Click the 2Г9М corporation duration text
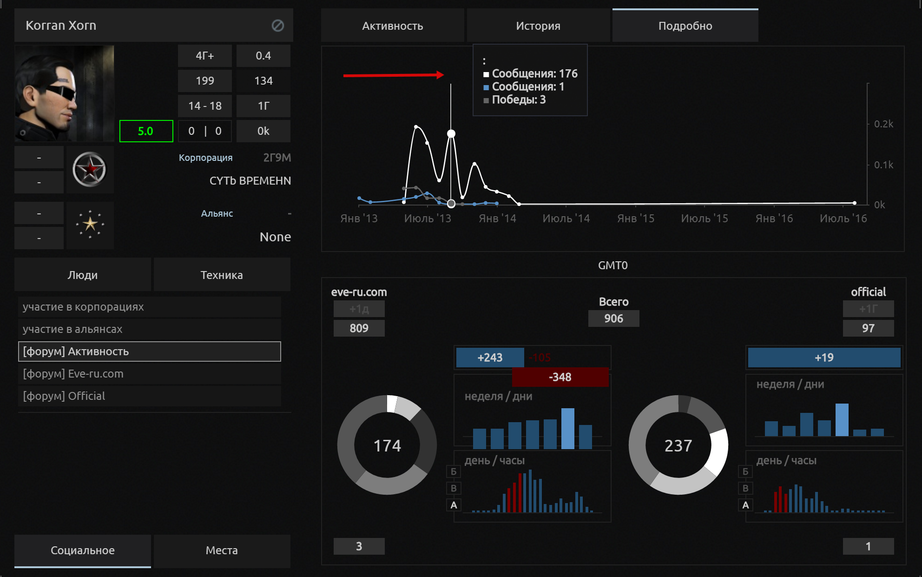The width and height of the screenshot is (922, 577). pos(277,158)
